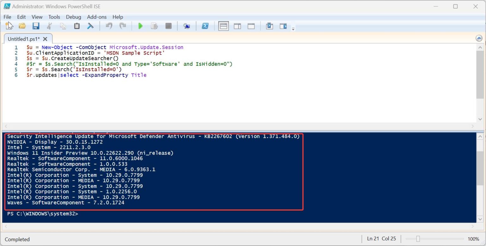
Task: Launch PowerShell.exe from the toolbar icon
Action: [205, 26]
